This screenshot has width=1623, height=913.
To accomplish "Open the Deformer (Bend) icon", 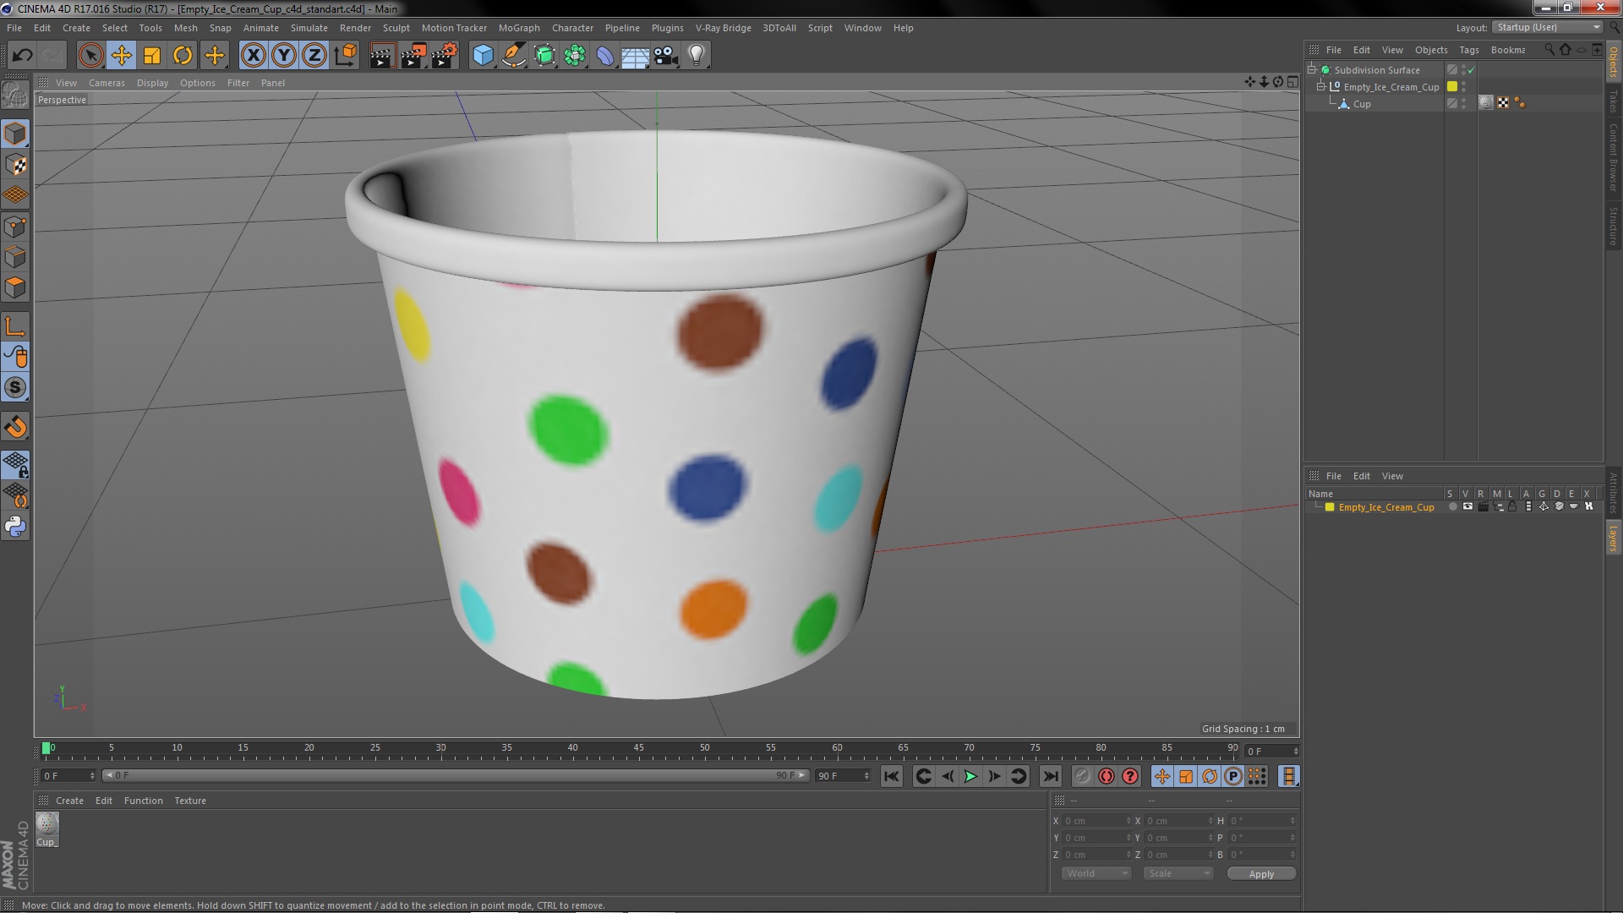I will [x=605, y=56].
